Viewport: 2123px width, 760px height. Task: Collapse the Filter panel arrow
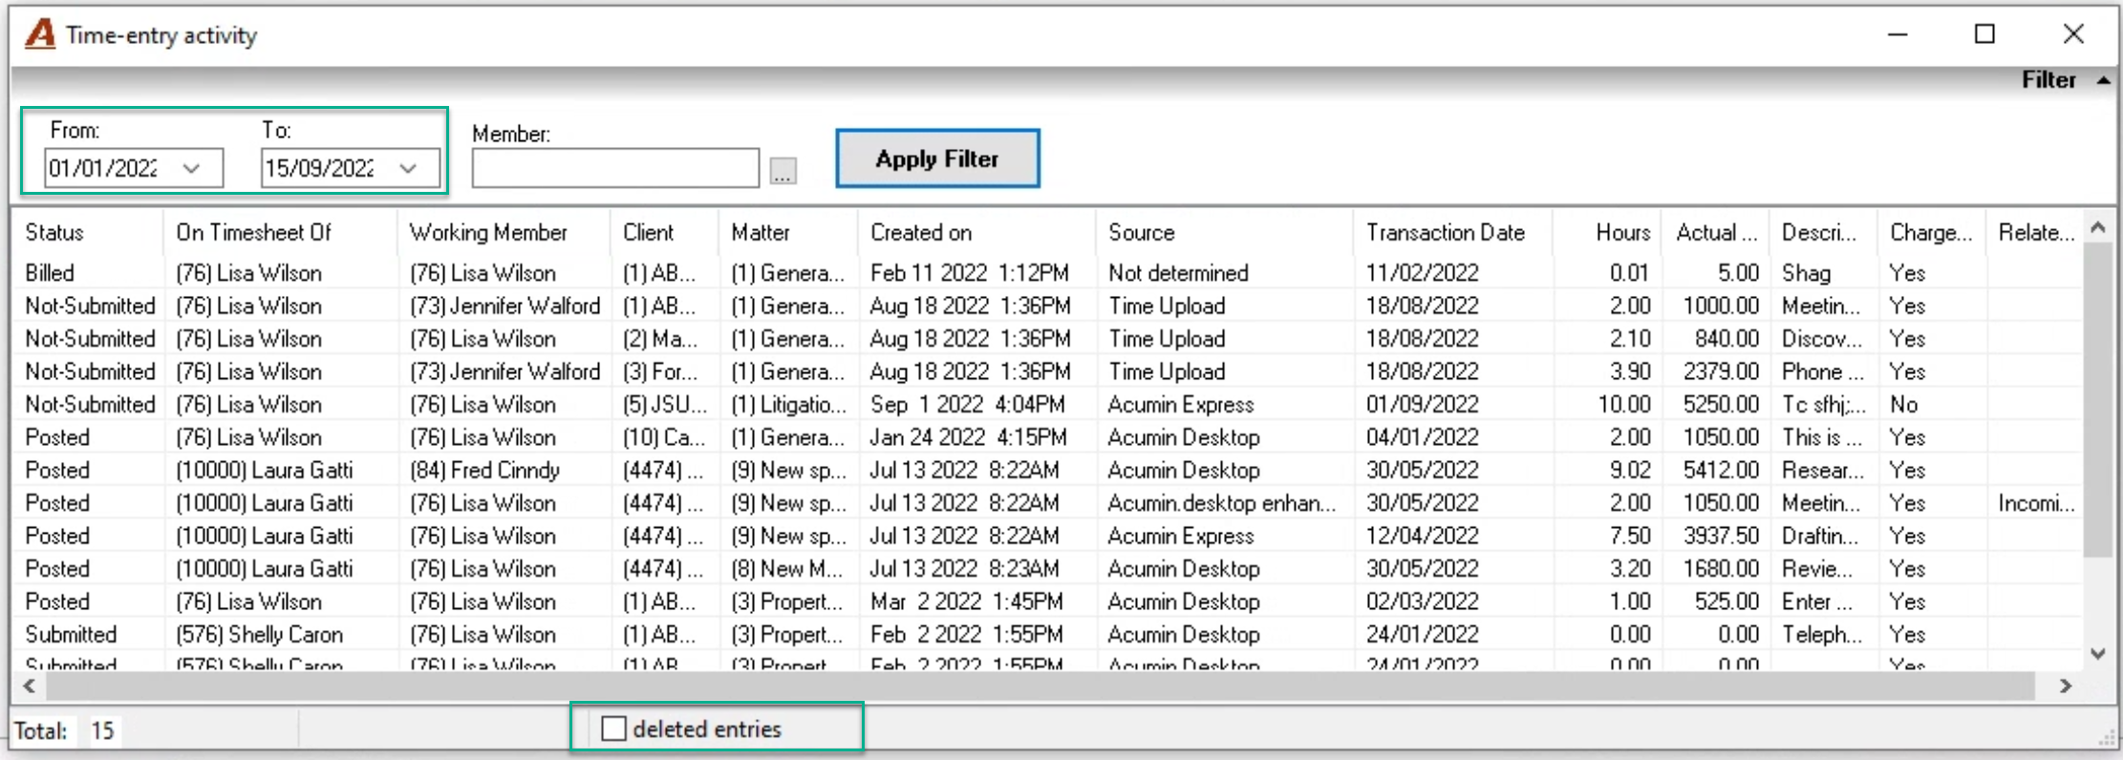(x=2103, y=80)
